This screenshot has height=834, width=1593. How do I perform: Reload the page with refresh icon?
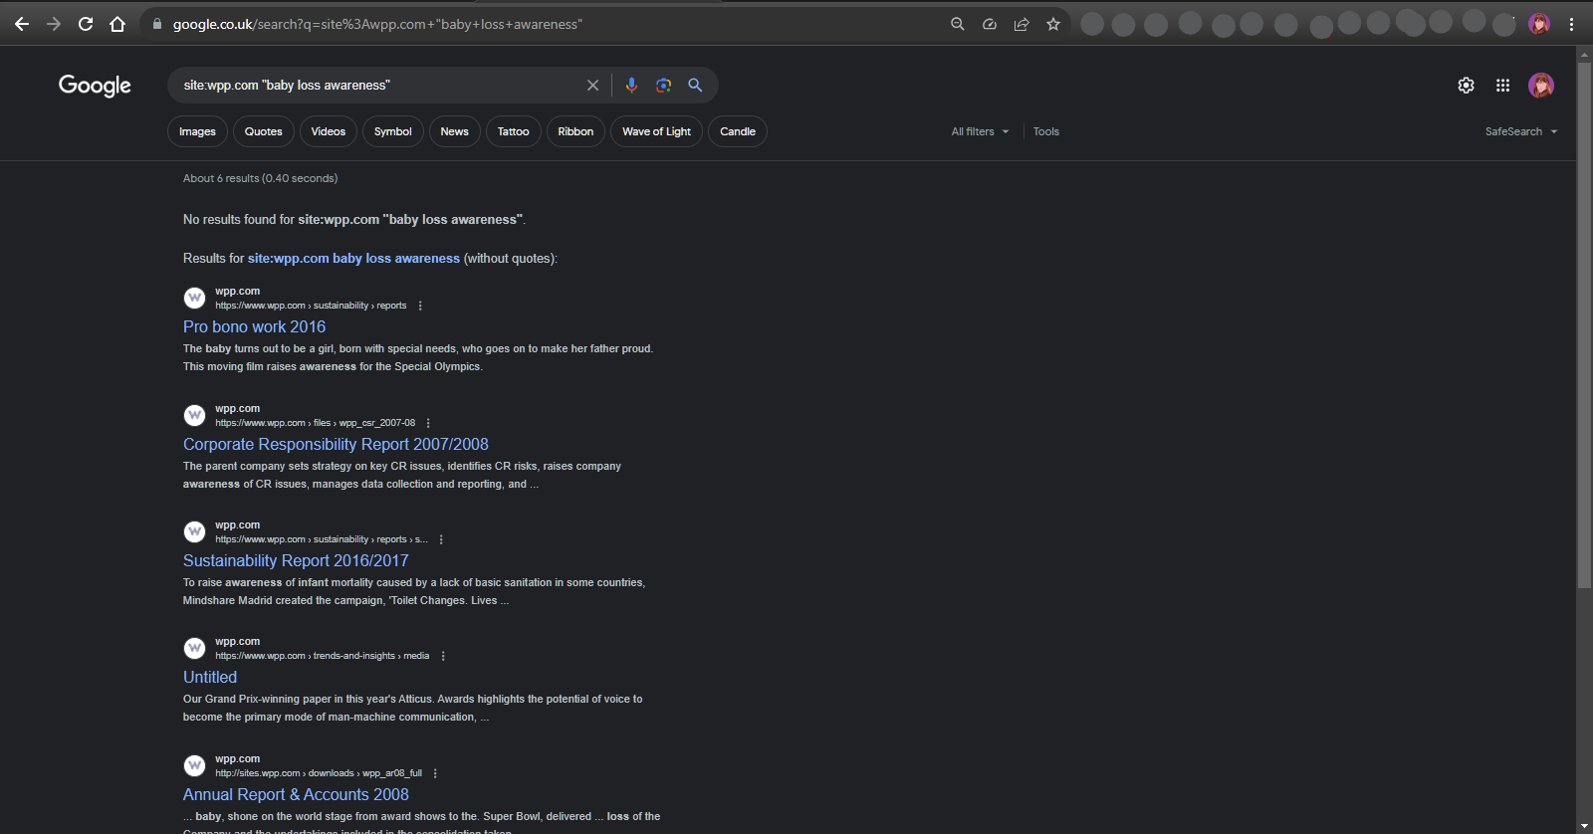[86, 24]
